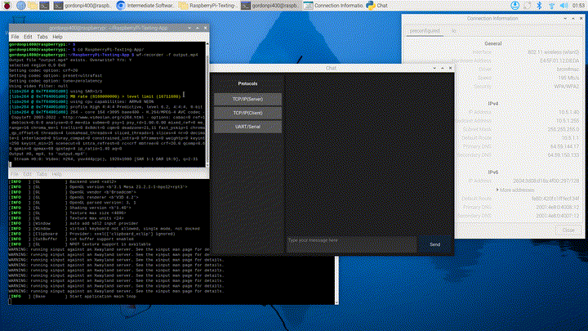Open the Bluetooth tray menu

pyautogui.click(x=539, y=5)
